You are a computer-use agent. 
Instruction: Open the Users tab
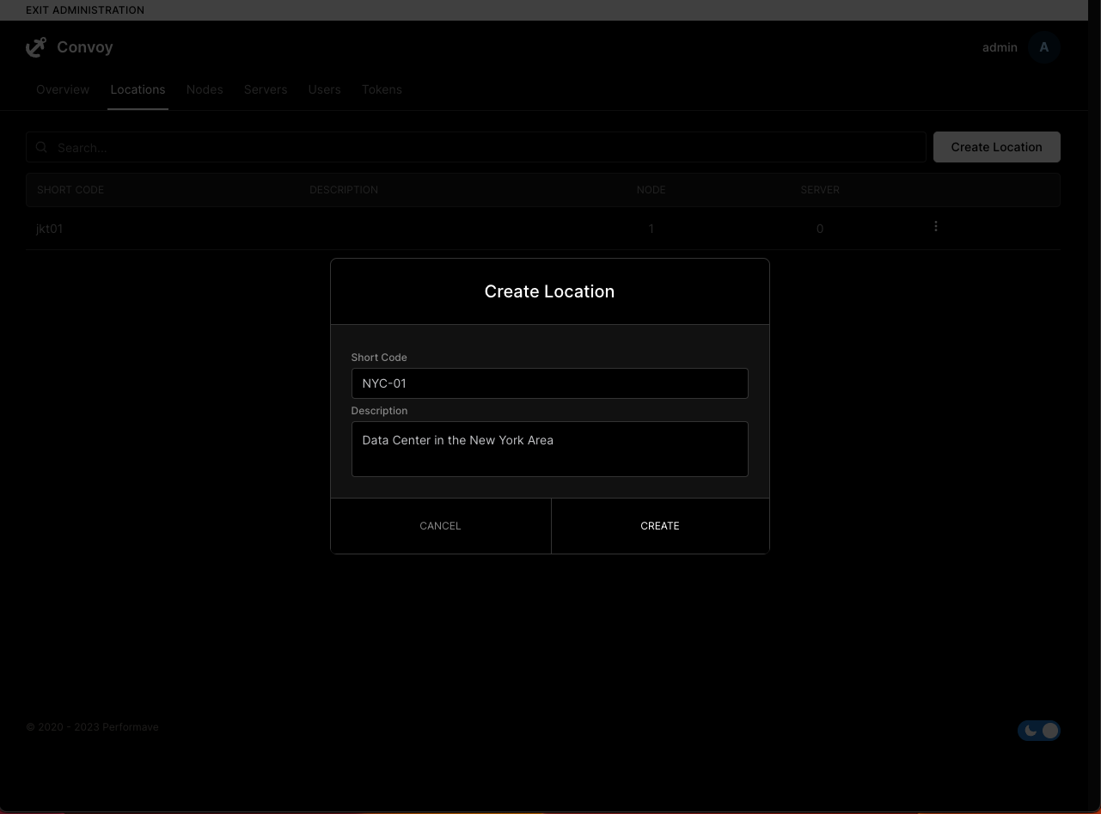324,89
